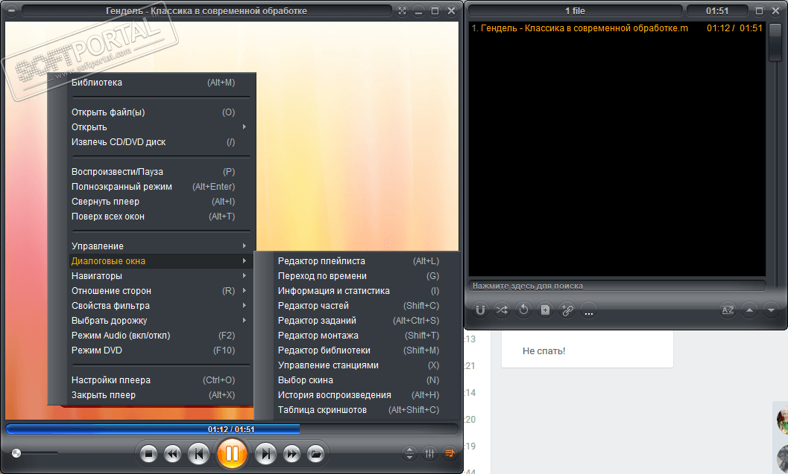The image size is (788, 474).
Task: Open Редактор библиотеки
Action: click(359, 350)
